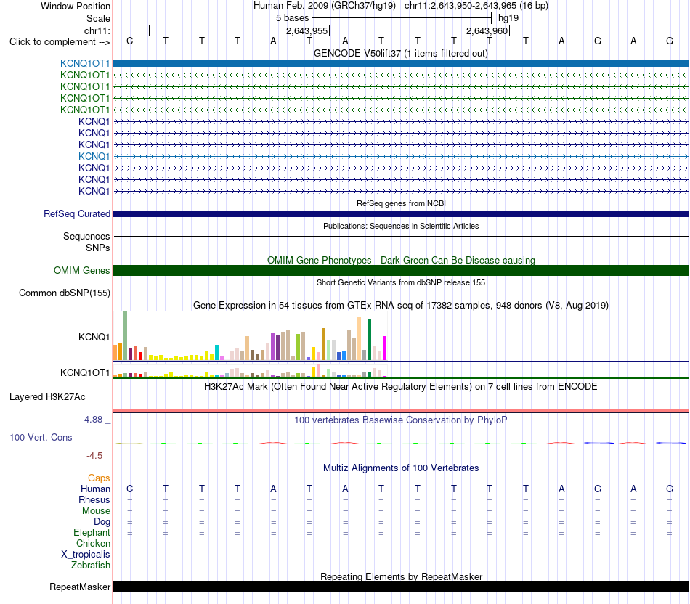
Task: Click the dark green OMIM Genes bar
Action: (x=401, y=271)
